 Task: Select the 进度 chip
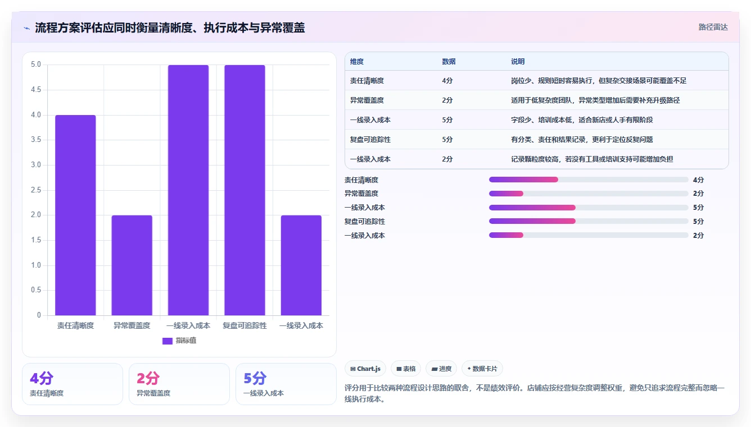[441, 369]
